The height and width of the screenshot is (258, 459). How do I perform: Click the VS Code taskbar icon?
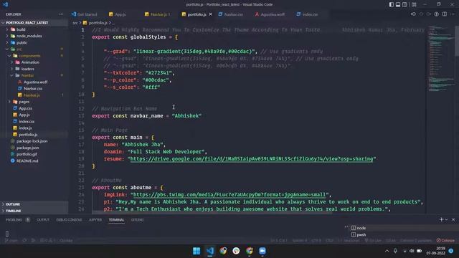tap(210, 251)
